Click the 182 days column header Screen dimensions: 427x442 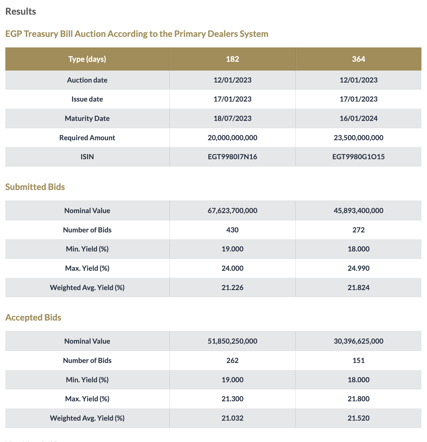click(x=233, y=59)
